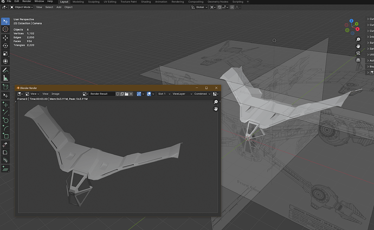Switch to the Geometry Nodes workspace tab

218,2
